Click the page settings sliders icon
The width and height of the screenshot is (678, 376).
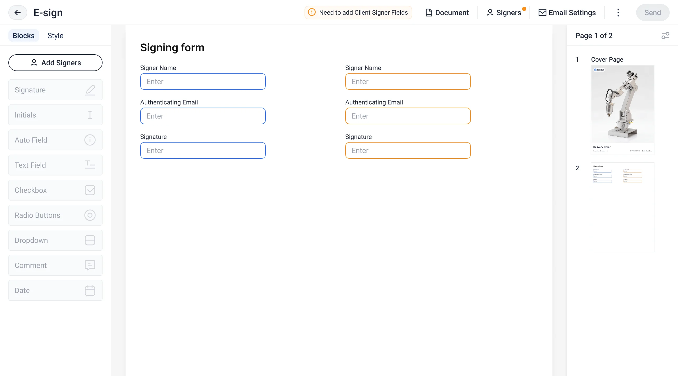(x=665, y=36)
